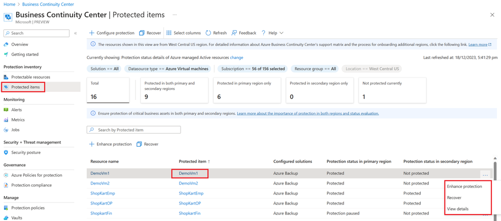Image resolution: width=501 pixels, height=221 pixels.
Task: Click Business Continuity Center breadcrumb
Action: [x=48, y=4]
